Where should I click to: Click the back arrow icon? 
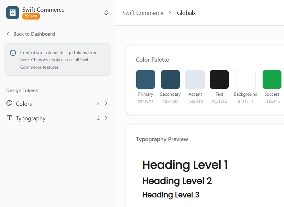point(8,34)
